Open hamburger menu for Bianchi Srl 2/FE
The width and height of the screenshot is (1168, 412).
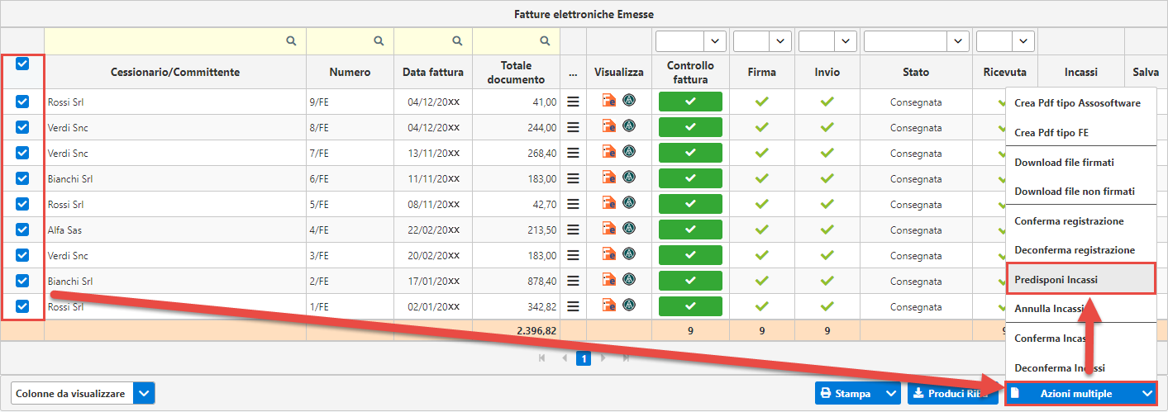point(573,281)
